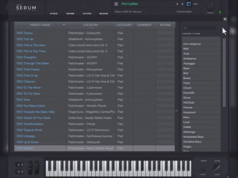
Task: Close the preset browser panel
Action: (x=225, y=19)
